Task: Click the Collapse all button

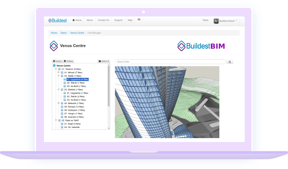Action: (69, 61)
